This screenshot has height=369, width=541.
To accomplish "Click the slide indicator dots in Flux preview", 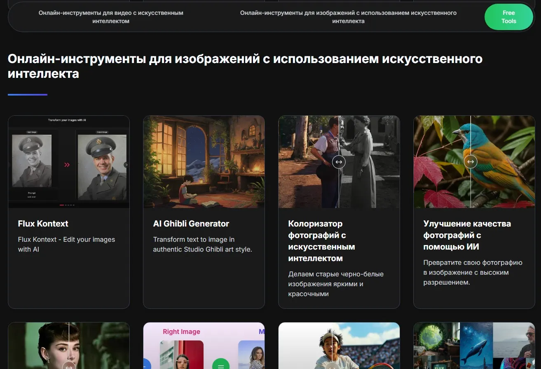I will click(67, 205).
